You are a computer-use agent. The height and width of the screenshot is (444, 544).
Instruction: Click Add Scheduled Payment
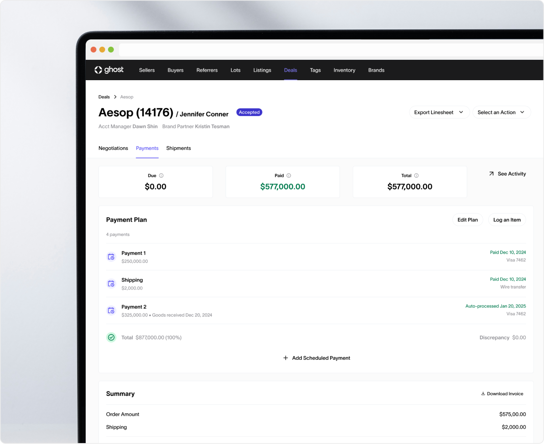(x=317, y=358)
